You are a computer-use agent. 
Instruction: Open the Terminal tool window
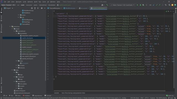[48, 96]
